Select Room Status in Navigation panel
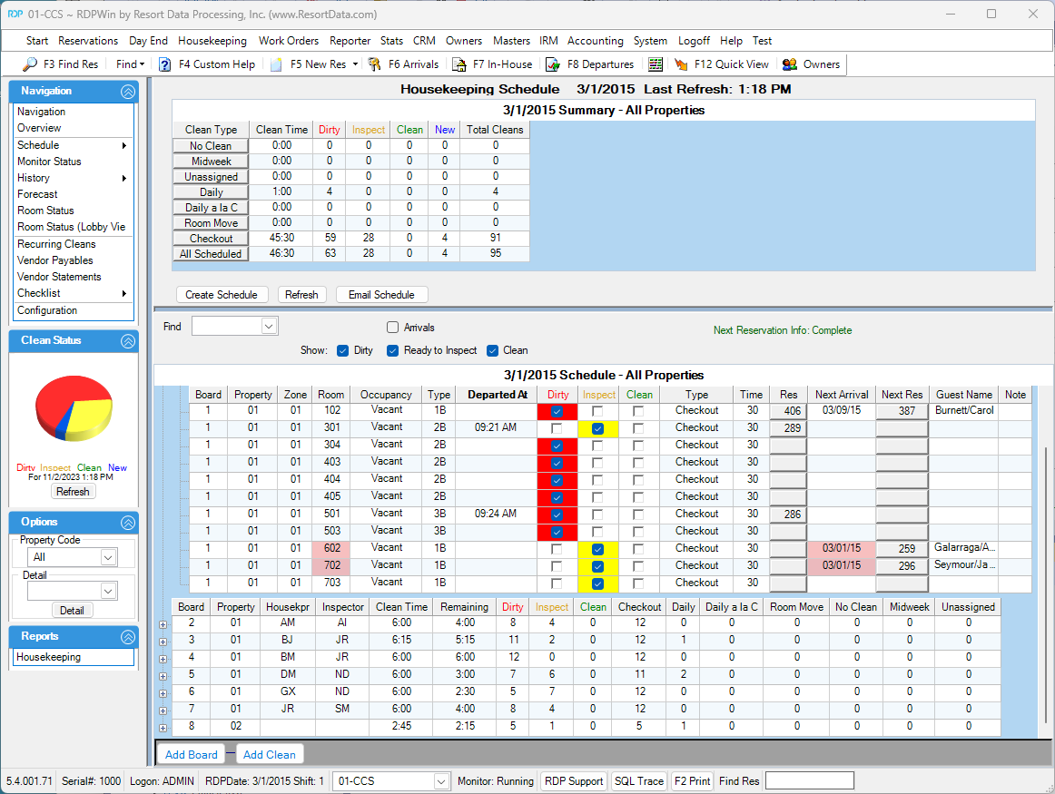This screenshot has height=794, width=1055. (x=45, y=211)
